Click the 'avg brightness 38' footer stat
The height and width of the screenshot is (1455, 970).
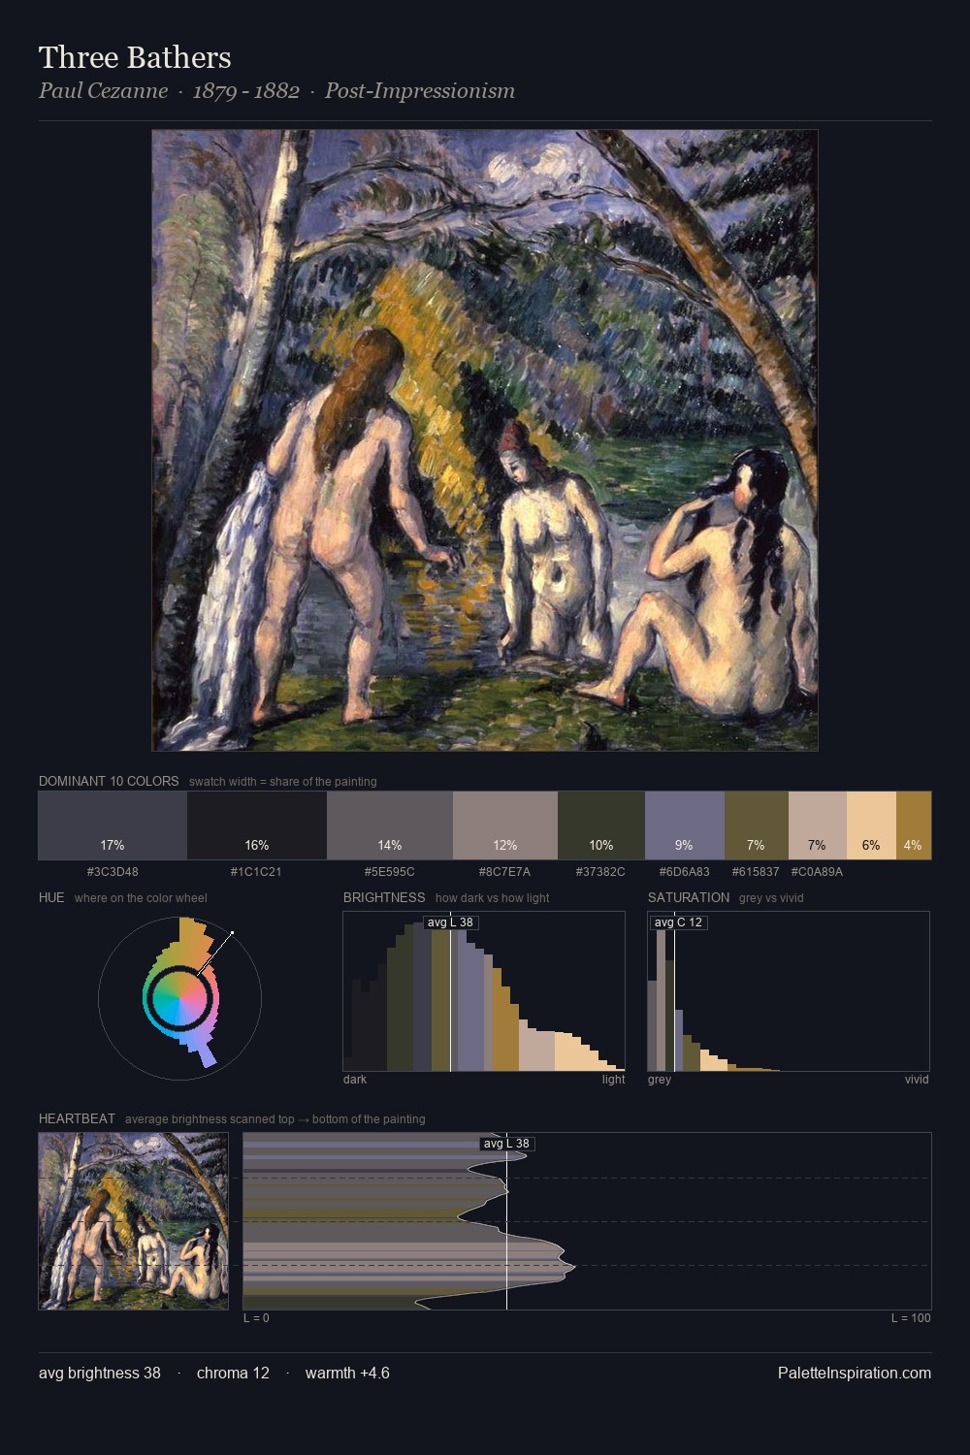coord(100,1373)
